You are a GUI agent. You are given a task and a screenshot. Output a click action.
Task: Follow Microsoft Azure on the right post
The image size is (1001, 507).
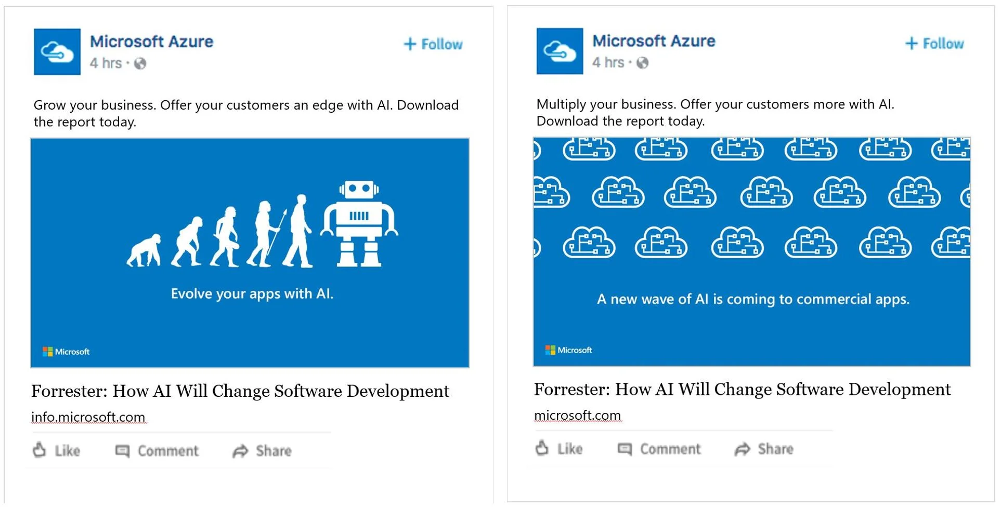[934, 44]
